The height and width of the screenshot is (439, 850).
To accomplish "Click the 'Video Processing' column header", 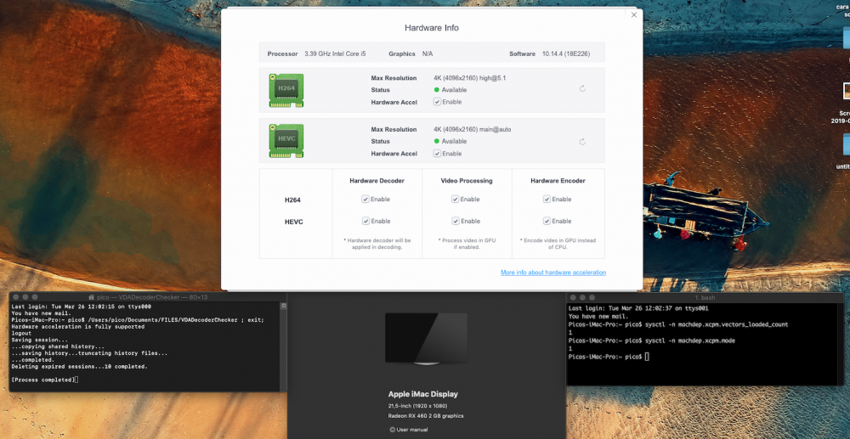I will (466, 181).
